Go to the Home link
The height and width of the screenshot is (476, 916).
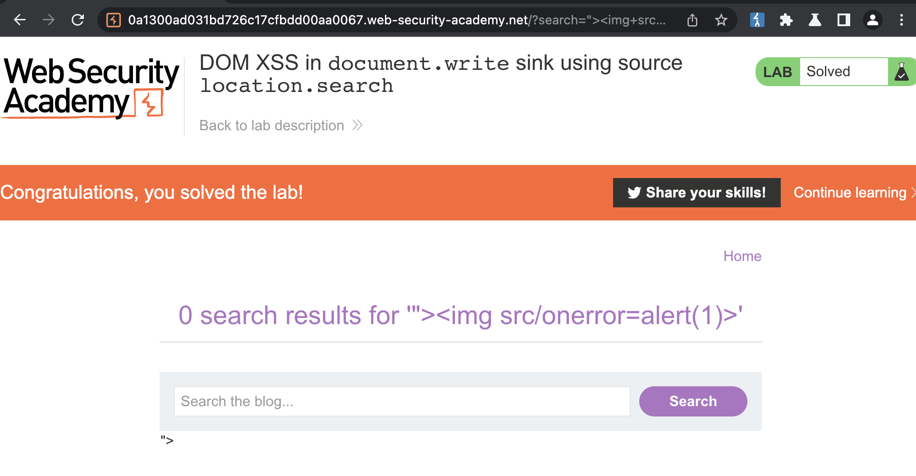tap(742, 256)
